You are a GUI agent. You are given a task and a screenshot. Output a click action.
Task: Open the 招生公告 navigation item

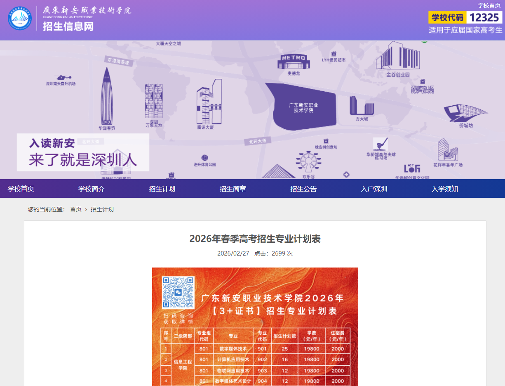coord(304,188)
